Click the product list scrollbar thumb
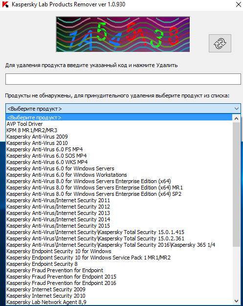 (236, 185)
